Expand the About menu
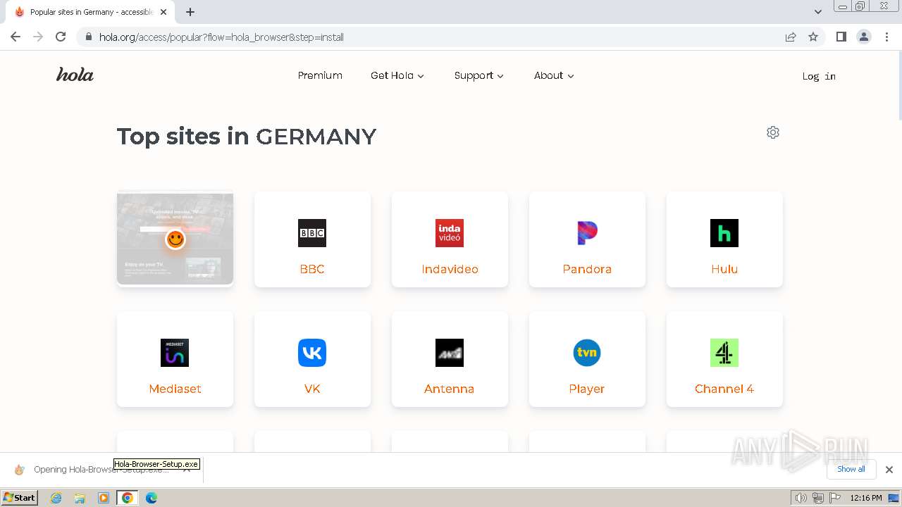Viewport: 902px width, 507px height. click(x=554, y=75)
